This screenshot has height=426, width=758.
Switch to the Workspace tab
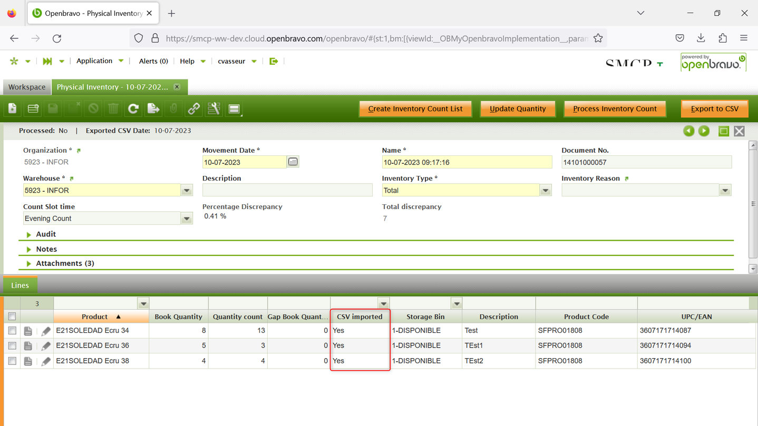point(27,87)
